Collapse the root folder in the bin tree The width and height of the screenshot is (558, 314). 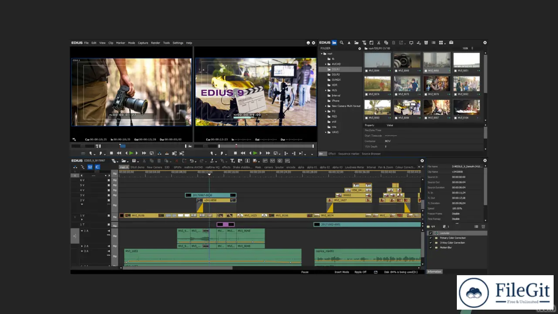(323, 54)
